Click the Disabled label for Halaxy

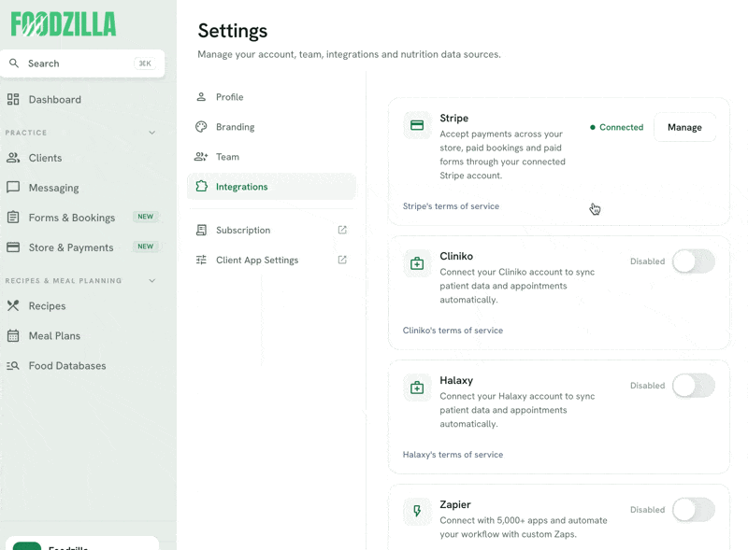coord(647,386)
